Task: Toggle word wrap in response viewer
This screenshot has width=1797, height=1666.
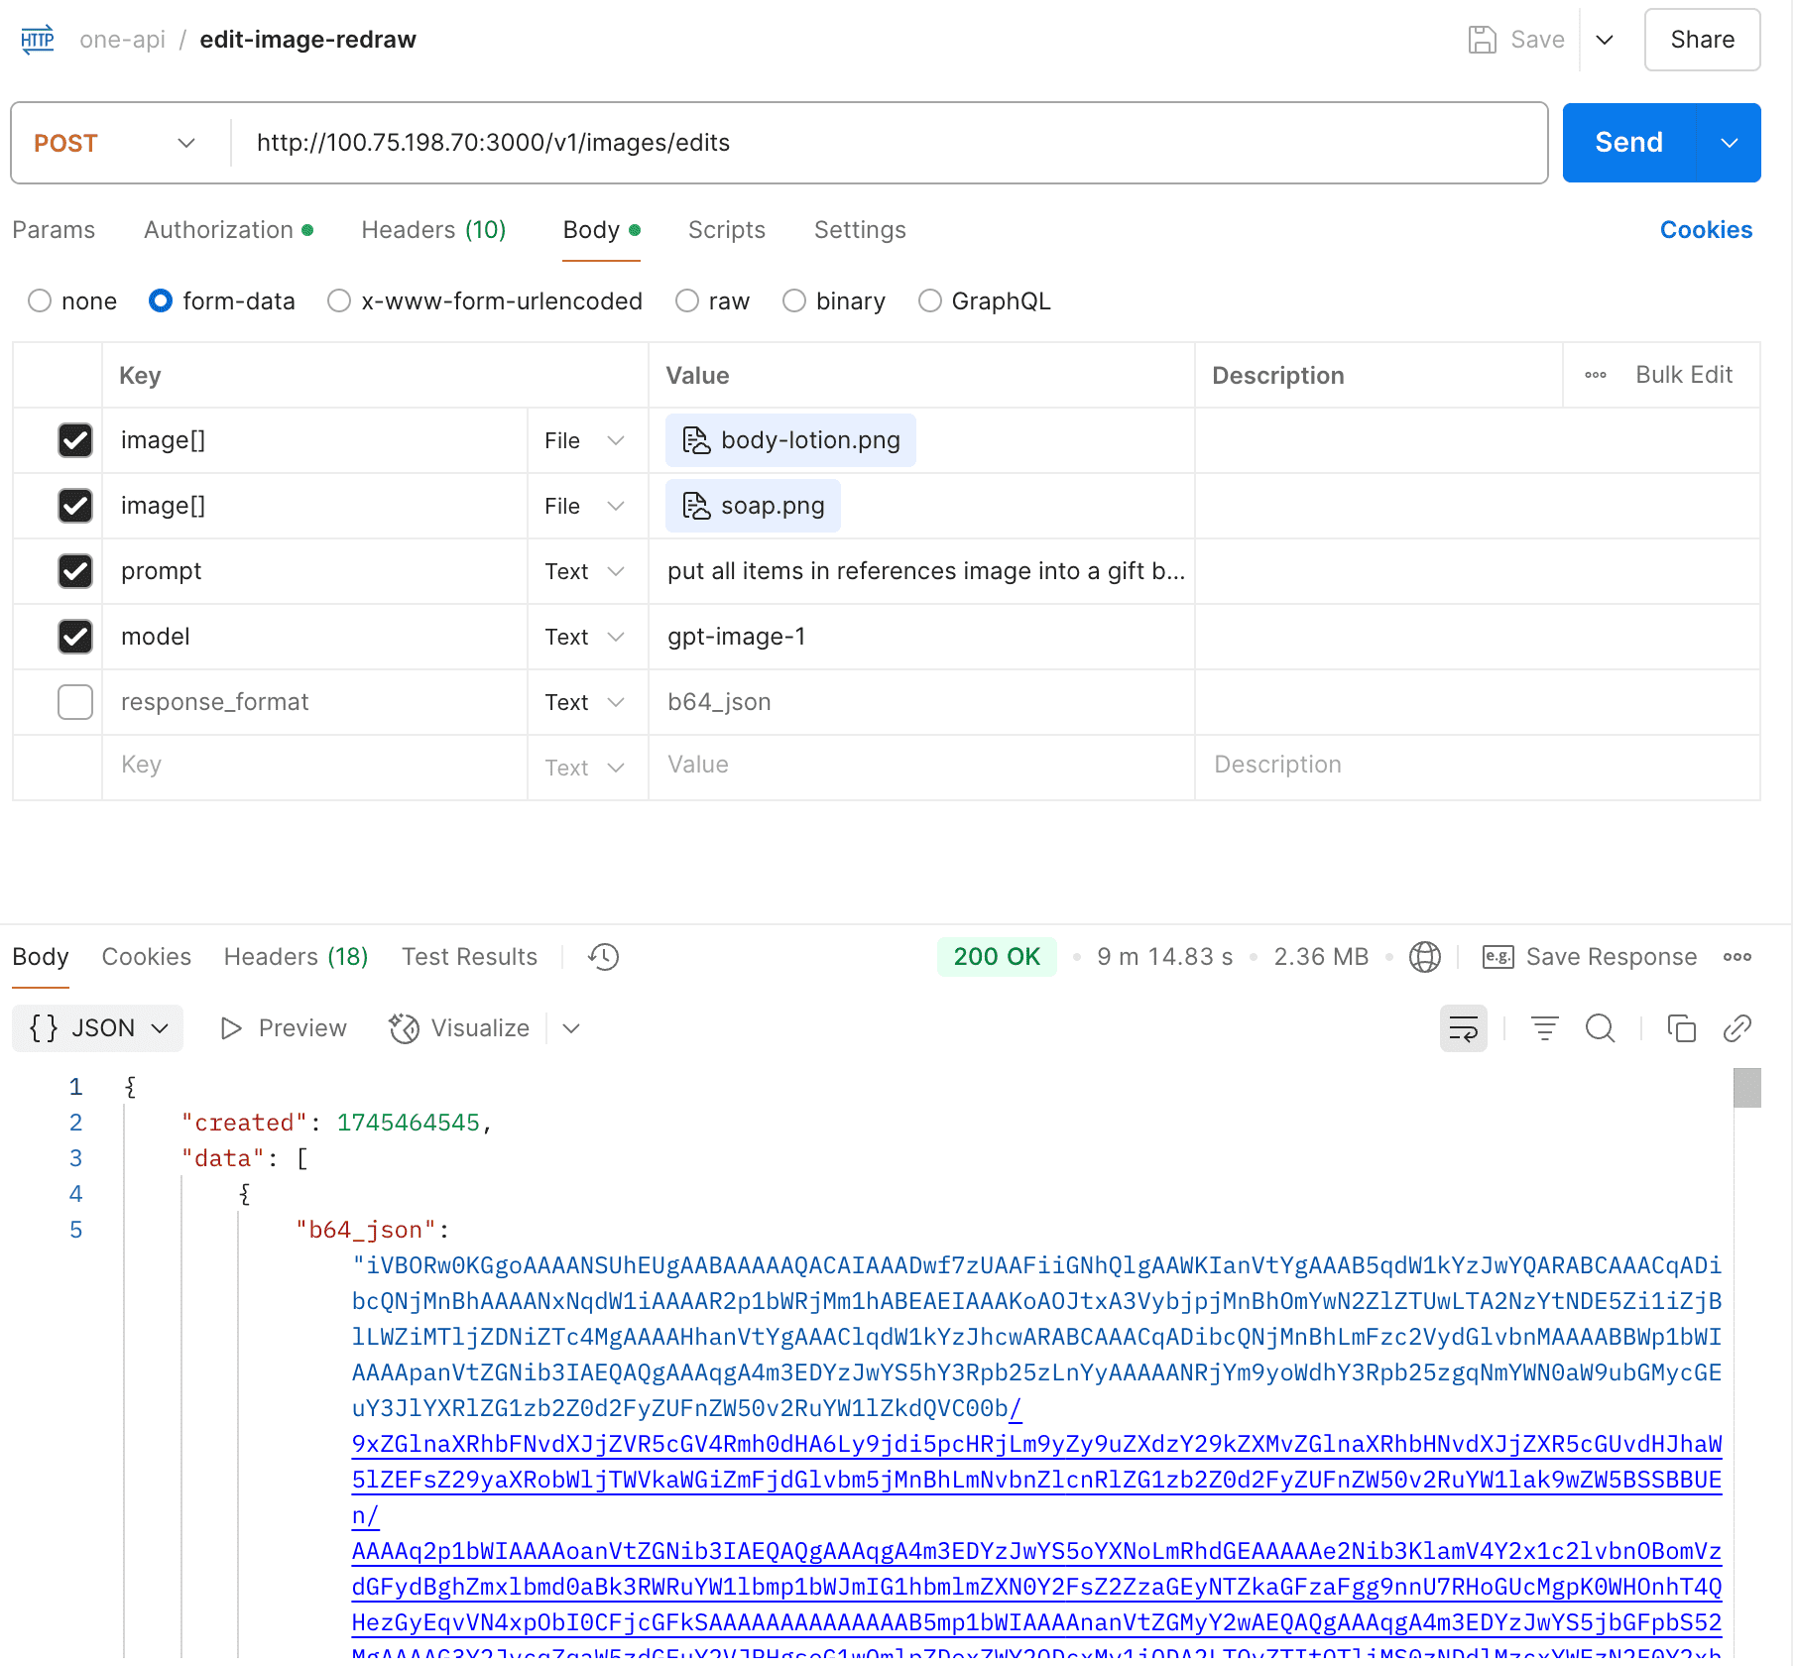Action: click(x=1463, y=1028)
